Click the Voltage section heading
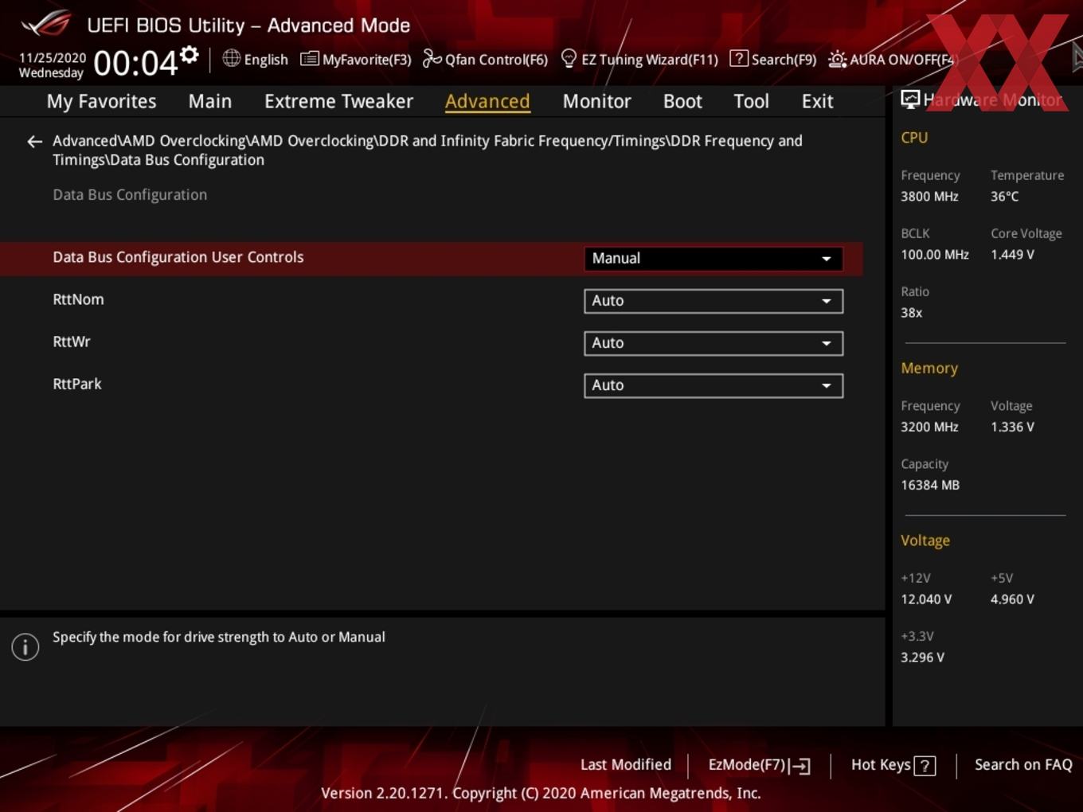Image resolution: width=1083 pixels, height=812 pixels. (925, 541)
